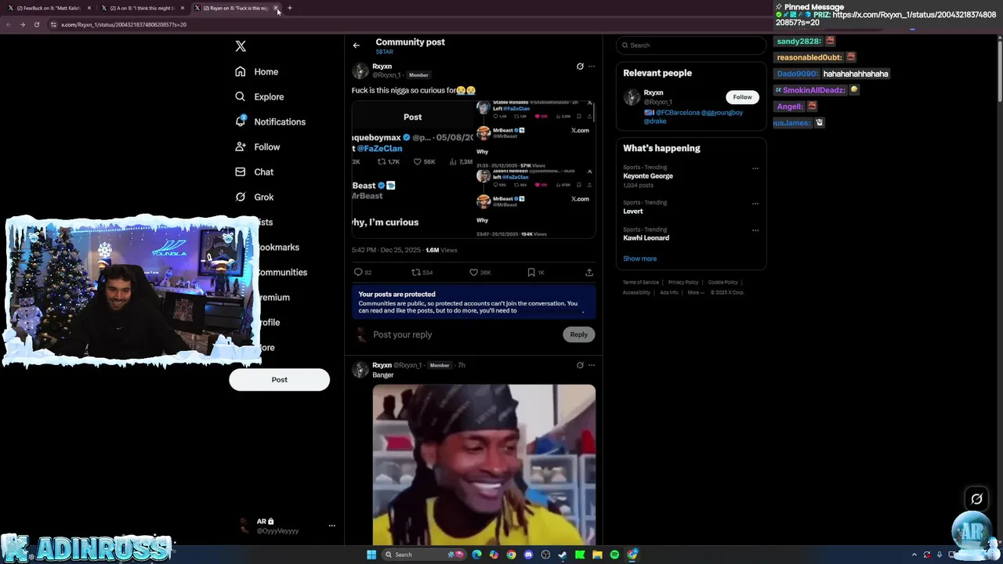
Task: Open a new browser tab
Action: click(x=290, y=8)
